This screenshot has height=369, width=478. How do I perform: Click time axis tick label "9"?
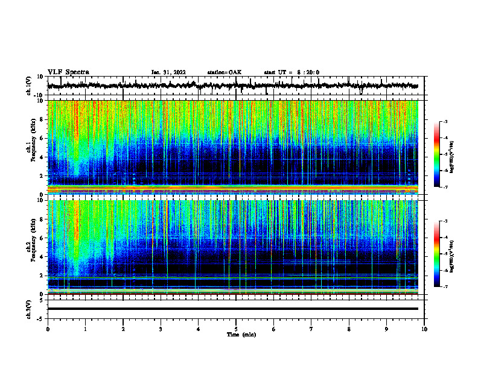click(x=386, y=329)
